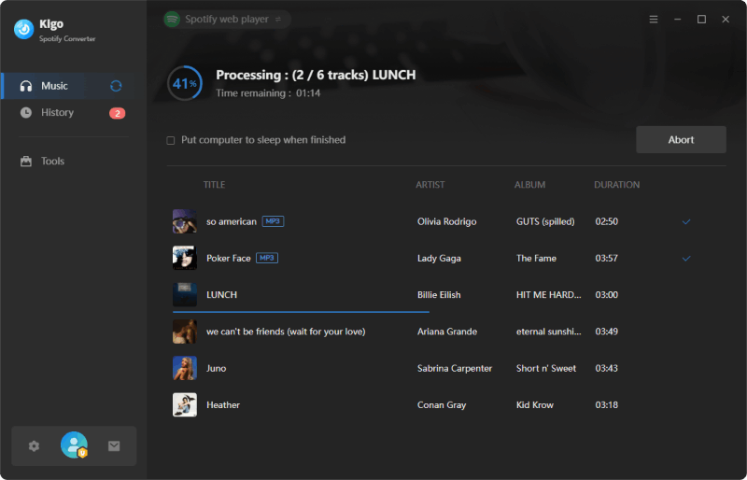The height and width of the screenshot is (480, 747).
Task: Click artist Lady Gaga
Action: click(x=439, y=259)
